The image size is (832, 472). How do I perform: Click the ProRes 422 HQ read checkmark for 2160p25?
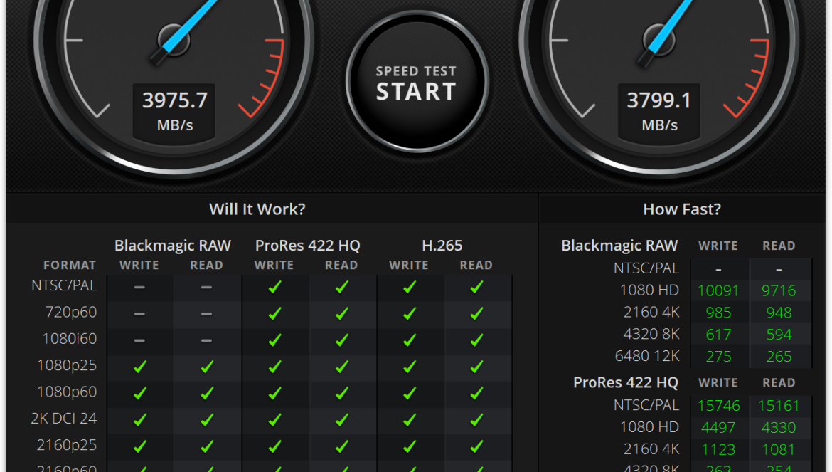[342, 446]
